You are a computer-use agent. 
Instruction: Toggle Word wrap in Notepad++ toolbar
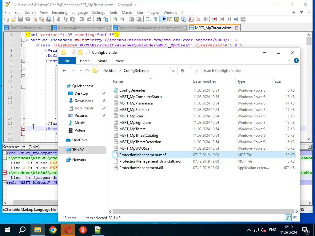coord(149,19)
